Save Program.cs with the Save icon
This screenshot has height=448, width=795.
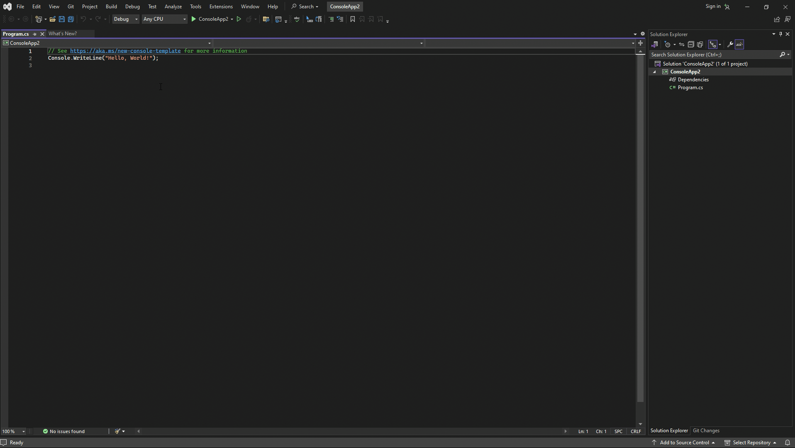click(x=62, y=19)
